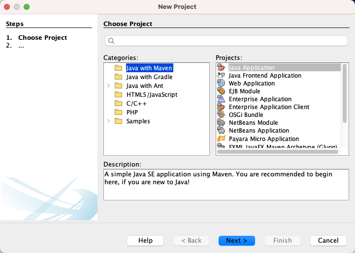Click the Cancel button
Viewport: 355px width, 253px height.
pyautogui.click(x=328, y=241)
